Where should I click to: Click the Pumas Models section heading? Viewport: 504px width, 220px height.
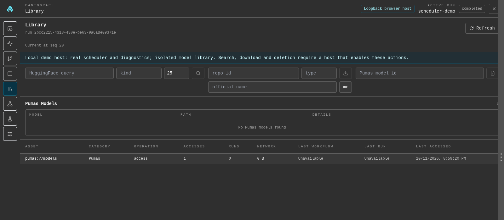click(41, 104)
